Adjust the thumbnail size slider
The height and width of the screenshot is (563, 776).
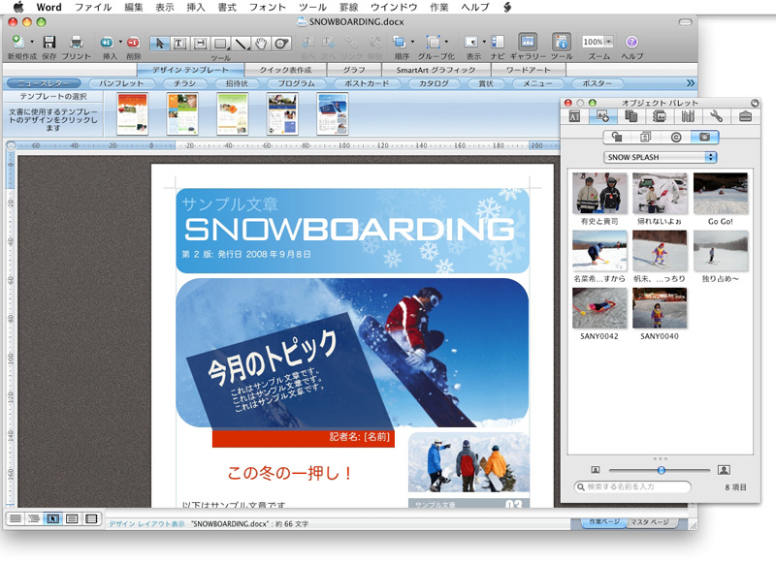click(x=661, y=470)
